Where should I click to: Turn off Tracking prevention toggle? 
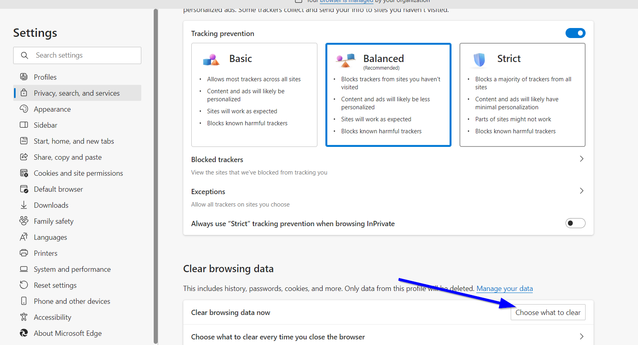coord(576,33)
